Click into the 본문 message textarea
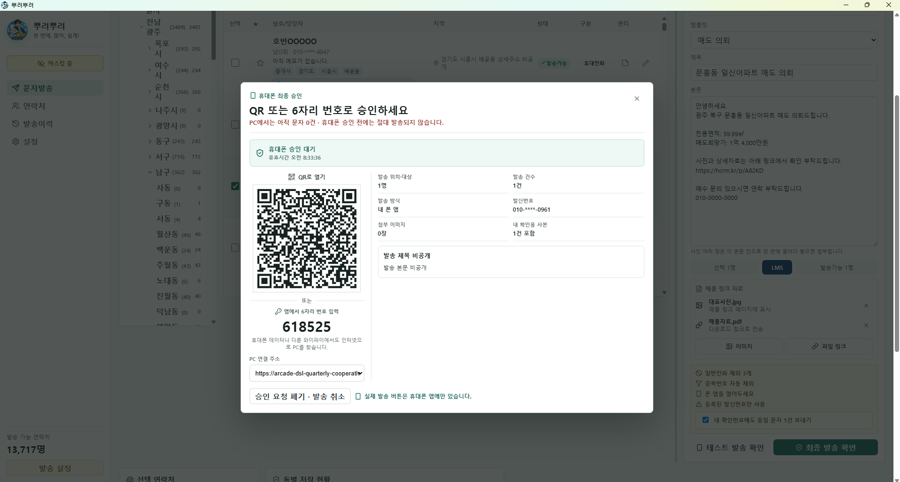 (784, 171)
